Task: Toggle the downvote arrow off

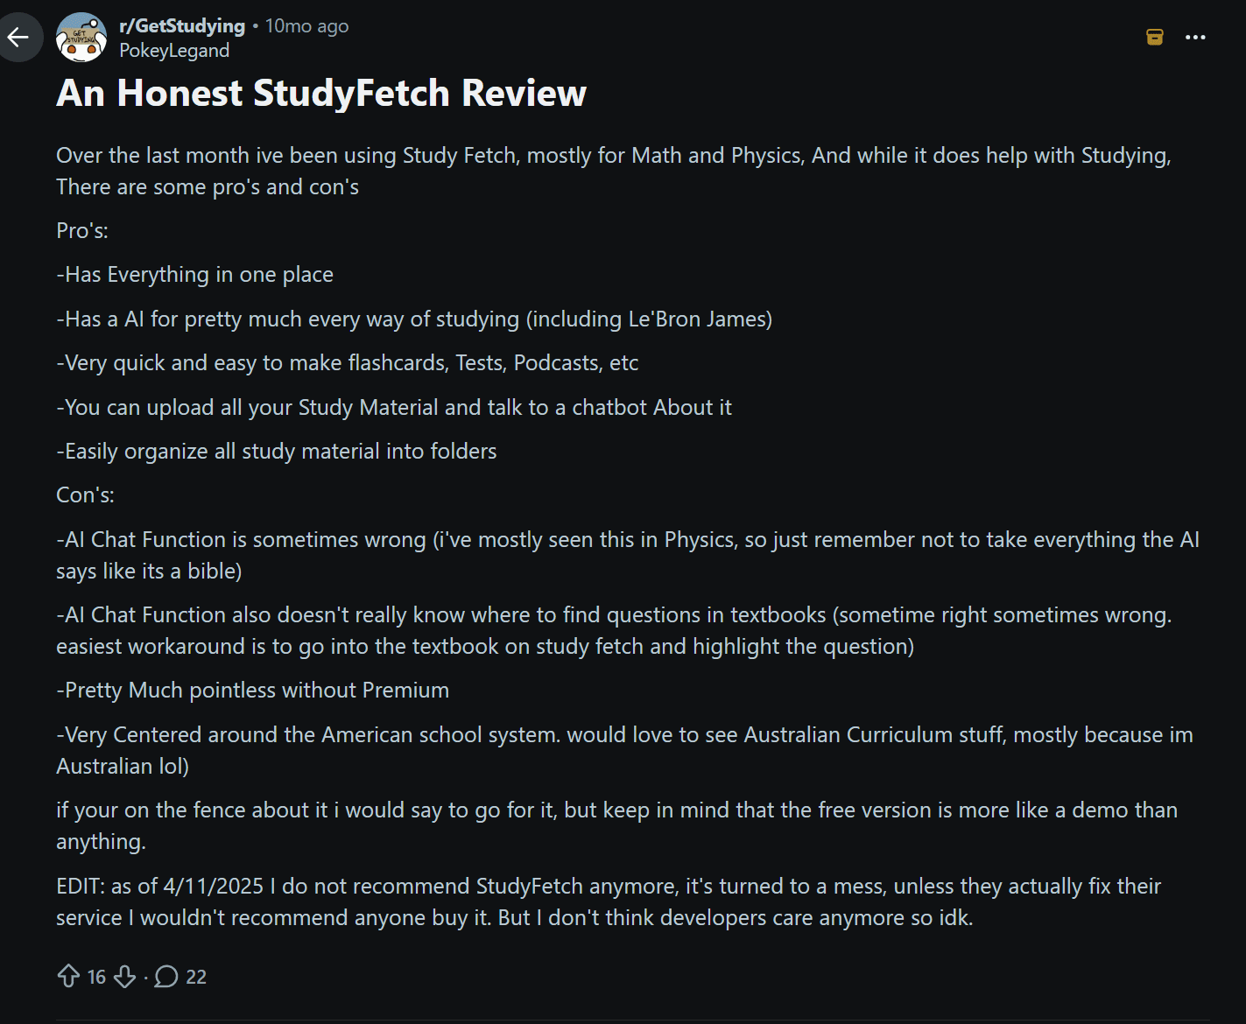Action: click(x=124, y=976)
